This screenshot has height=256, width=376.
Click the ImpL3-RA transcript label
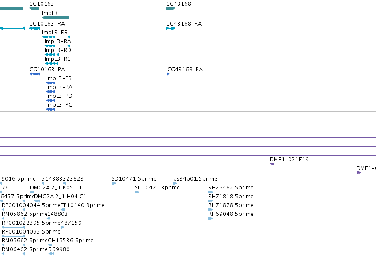[x=58, y=41]
